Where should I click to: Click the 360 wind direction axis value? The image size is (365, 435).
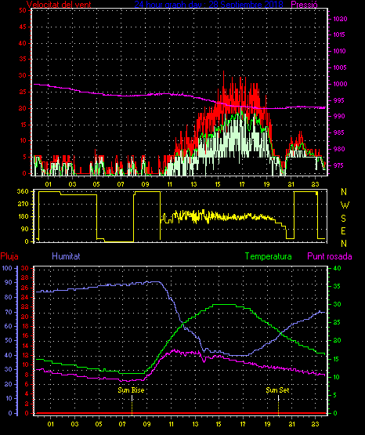tap(23, 191)
